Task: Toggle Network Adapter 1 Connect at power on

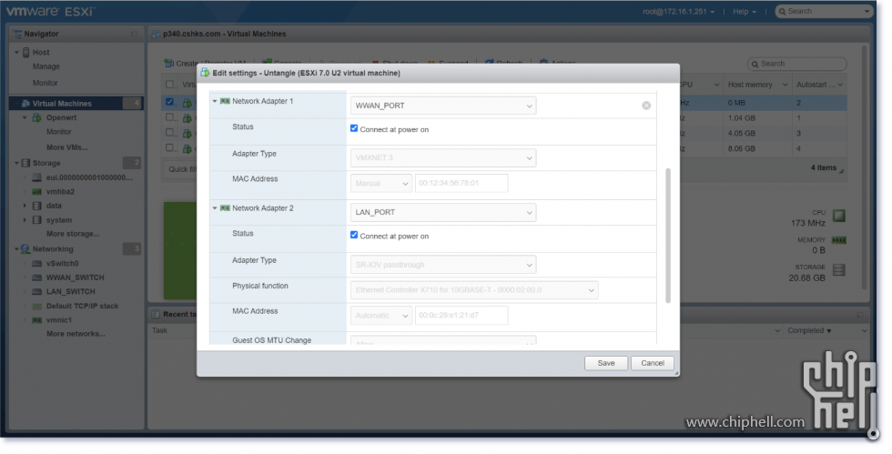Action: [354, 128]
